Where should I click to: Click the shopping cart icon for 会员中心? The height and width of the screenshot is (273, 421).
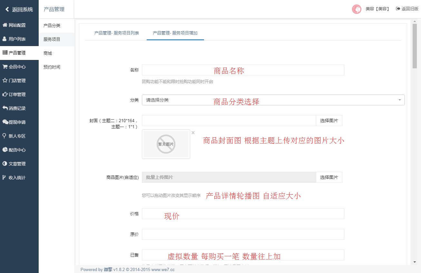point(5,67)
